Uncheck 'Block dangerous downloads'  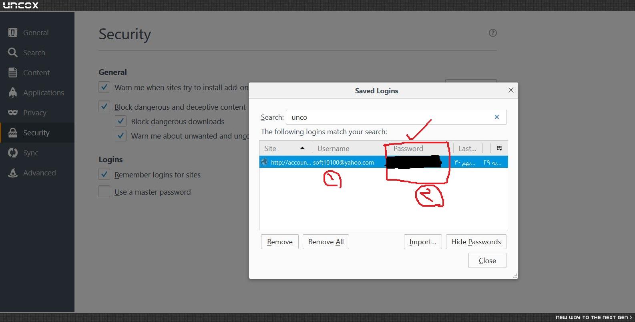tap(121, 121)
